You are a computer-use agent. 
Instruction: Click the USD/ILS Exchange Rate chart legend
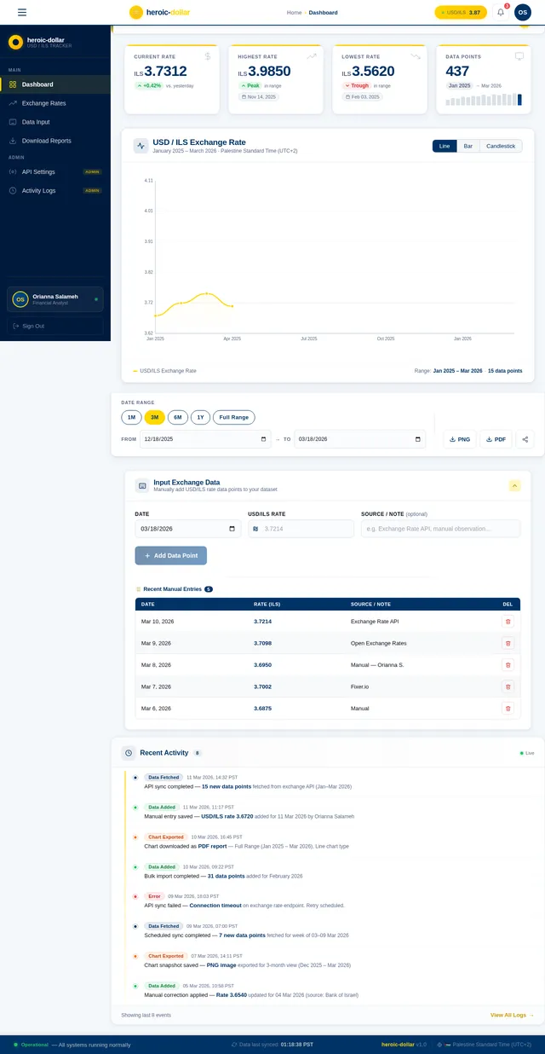tap(164, 371)
